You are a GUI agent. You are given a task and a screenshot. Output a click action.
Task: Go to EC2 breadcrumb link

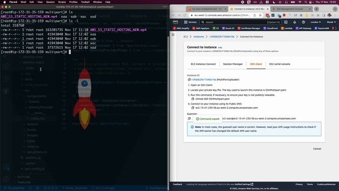coord(185,37)
